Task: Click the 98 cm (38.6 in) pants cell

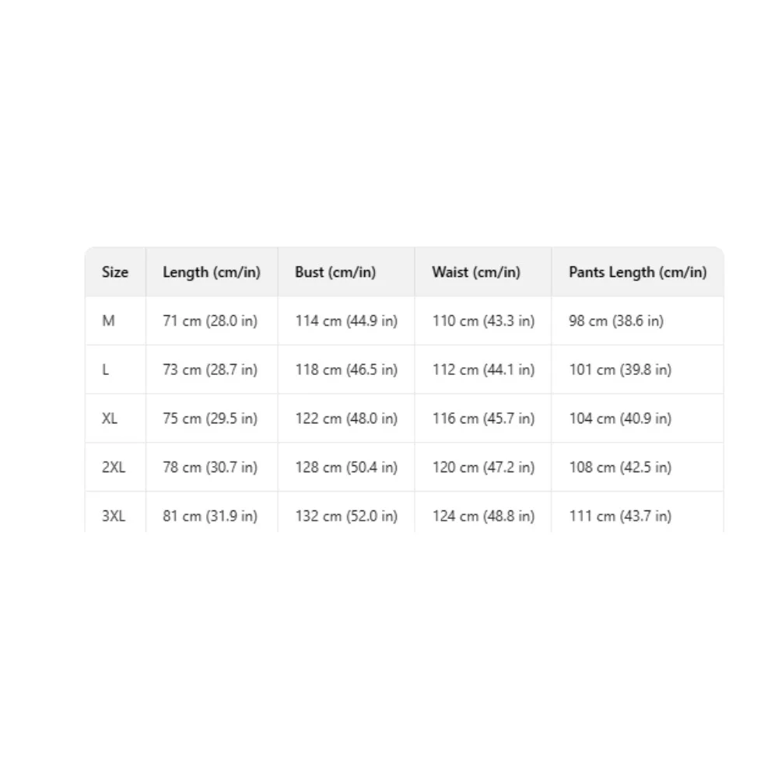Action: 616,321
